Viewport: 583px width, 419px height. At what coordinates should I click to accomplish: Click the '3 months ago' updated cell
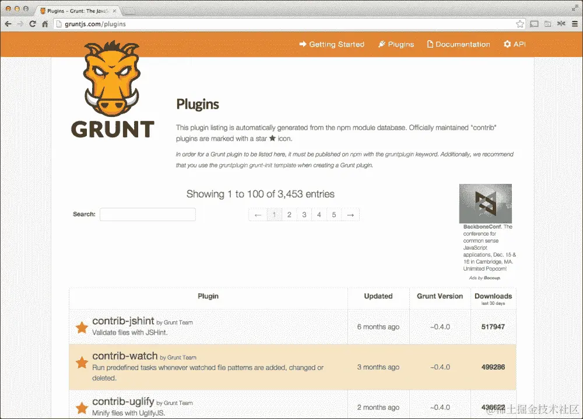point(378,367)
